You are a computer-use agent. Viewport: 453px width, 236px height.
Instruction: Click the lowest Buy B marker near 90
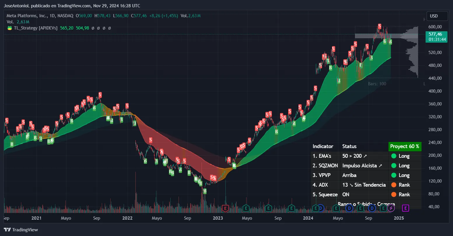click(205, 191)
